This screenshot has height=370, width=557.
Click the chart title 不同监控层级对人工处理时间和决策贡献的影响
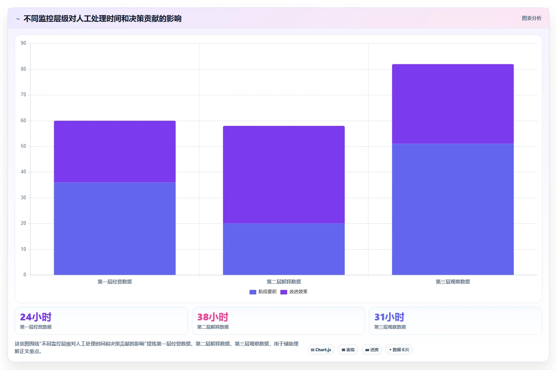click(102, 19)
